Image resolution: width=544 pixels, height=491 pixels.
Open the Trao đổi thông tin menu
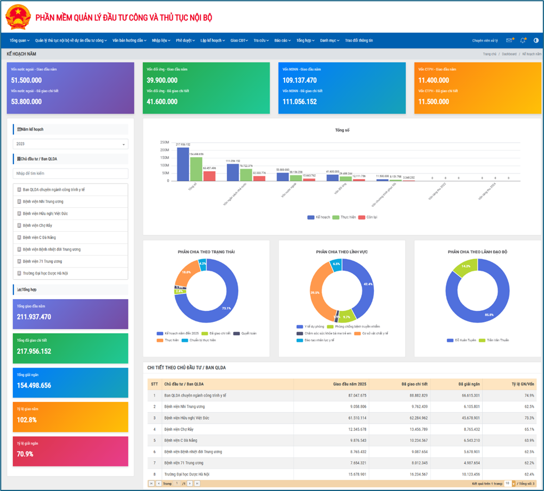click(359, 41)
